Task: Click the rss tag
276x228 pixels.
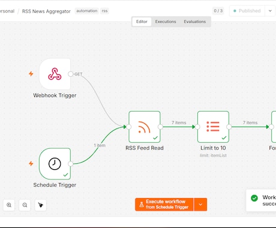Action: click(x=104, y=11)
